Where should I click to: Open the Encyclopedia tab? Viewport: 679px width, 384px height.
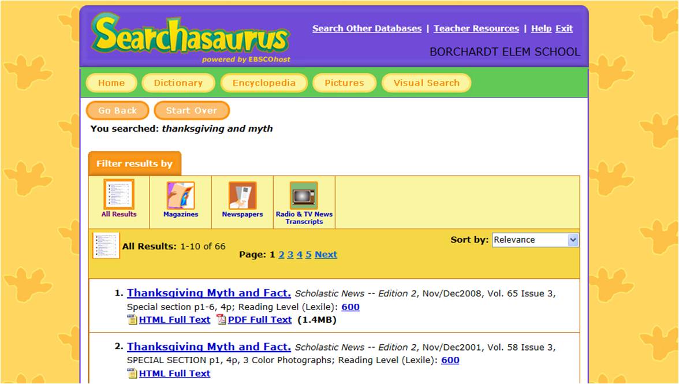tap(264, 83)
